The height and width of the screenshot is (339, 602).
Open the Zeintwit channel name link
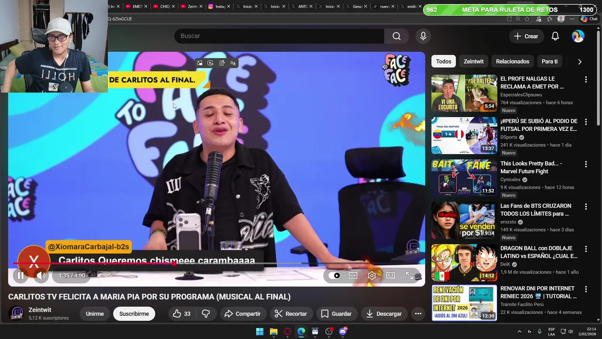[40, 310]
